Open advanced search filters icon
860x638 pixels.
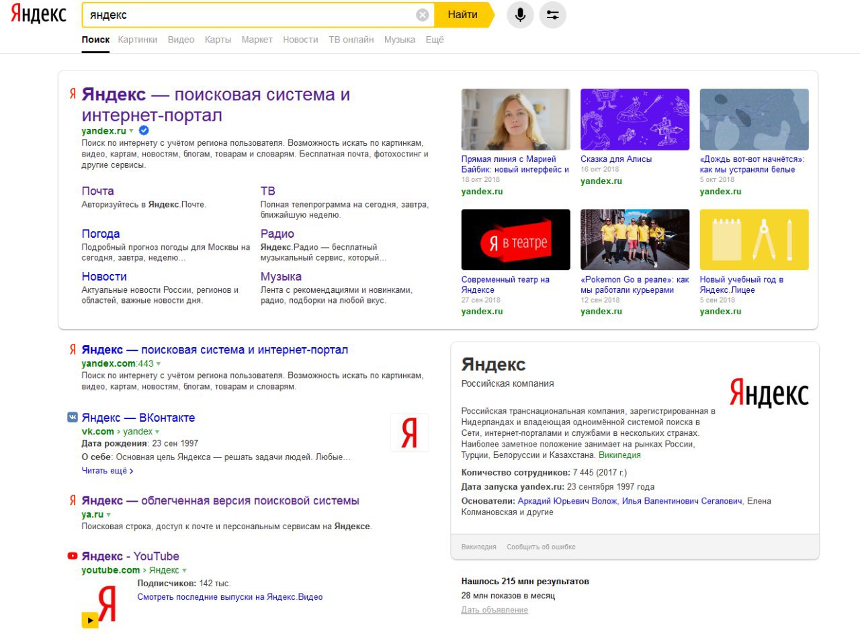553,15
